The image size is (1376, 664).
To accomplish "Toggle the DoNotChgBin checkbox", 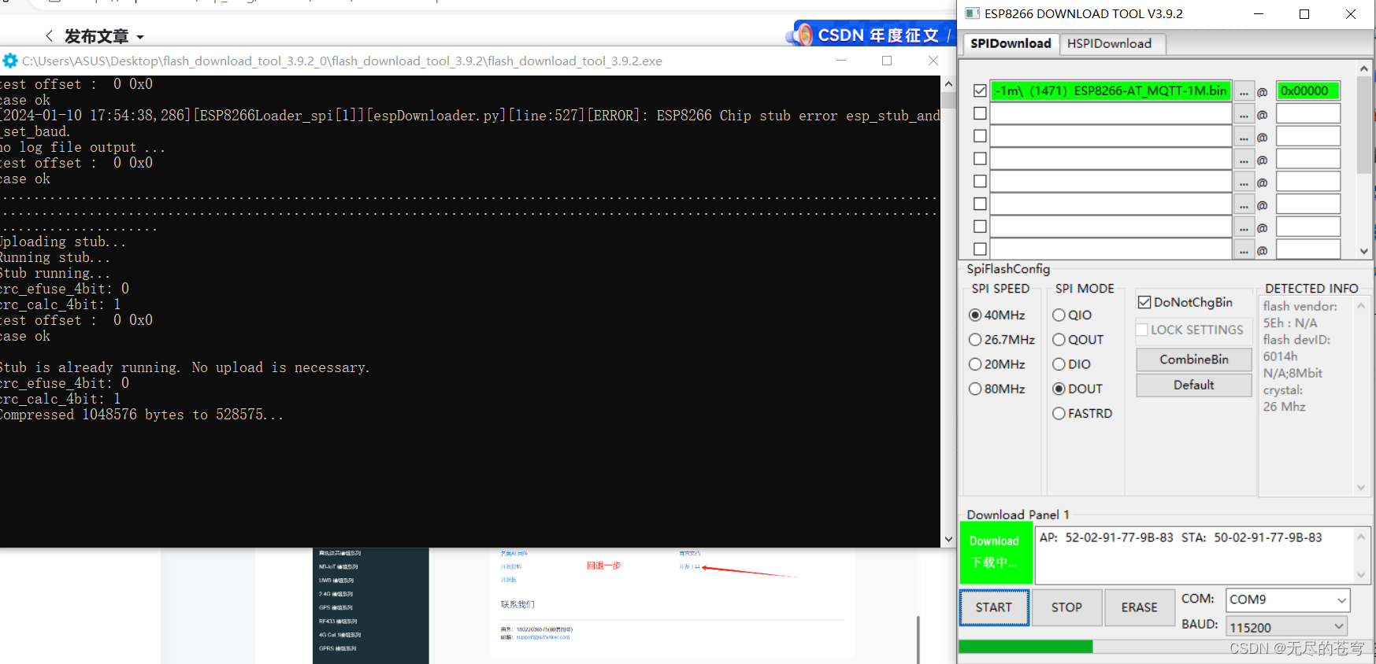I will (x=1185, y=302).
